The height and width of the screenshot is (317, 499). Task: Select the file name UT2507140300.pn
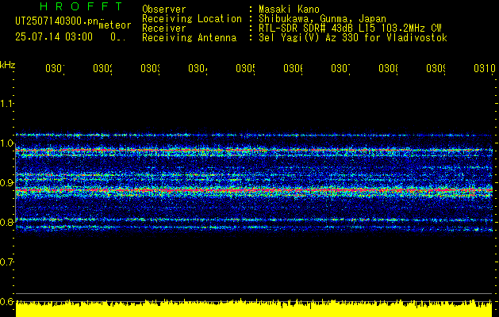[x=57, y=21]
